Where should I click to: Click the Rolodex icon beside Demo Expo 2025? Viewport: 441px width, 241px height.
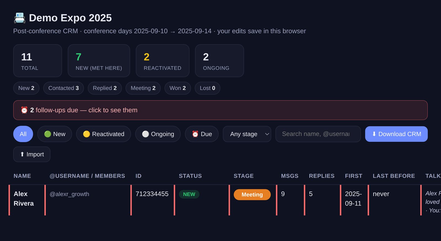[x=20, y=18]
